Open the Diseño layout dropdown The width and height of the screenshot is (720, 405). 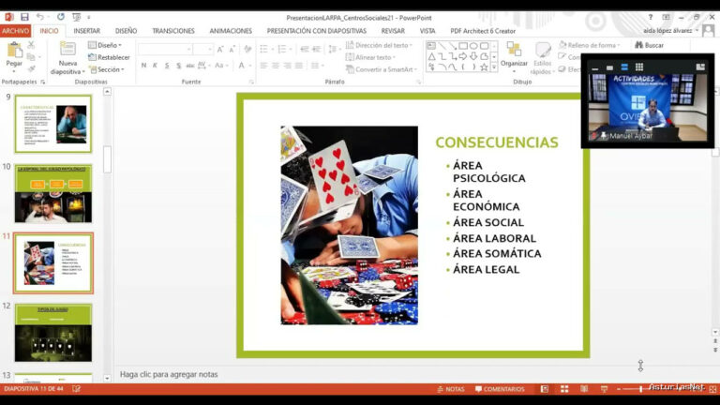(105, 45)
